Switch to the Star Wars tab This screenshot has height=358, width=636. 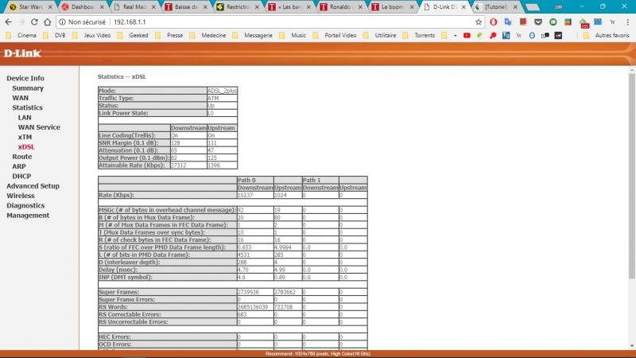[30, 7]
